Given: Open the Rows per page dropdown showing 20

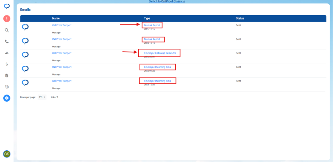Looking at the screenshot, I should 42,97.
